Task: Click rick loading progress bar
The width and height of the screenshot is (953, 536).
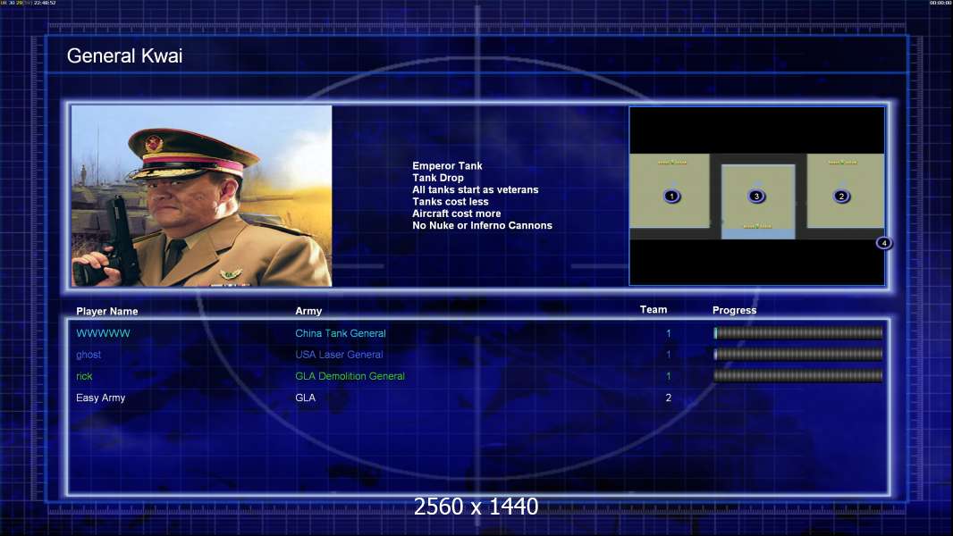Action: 798,376
